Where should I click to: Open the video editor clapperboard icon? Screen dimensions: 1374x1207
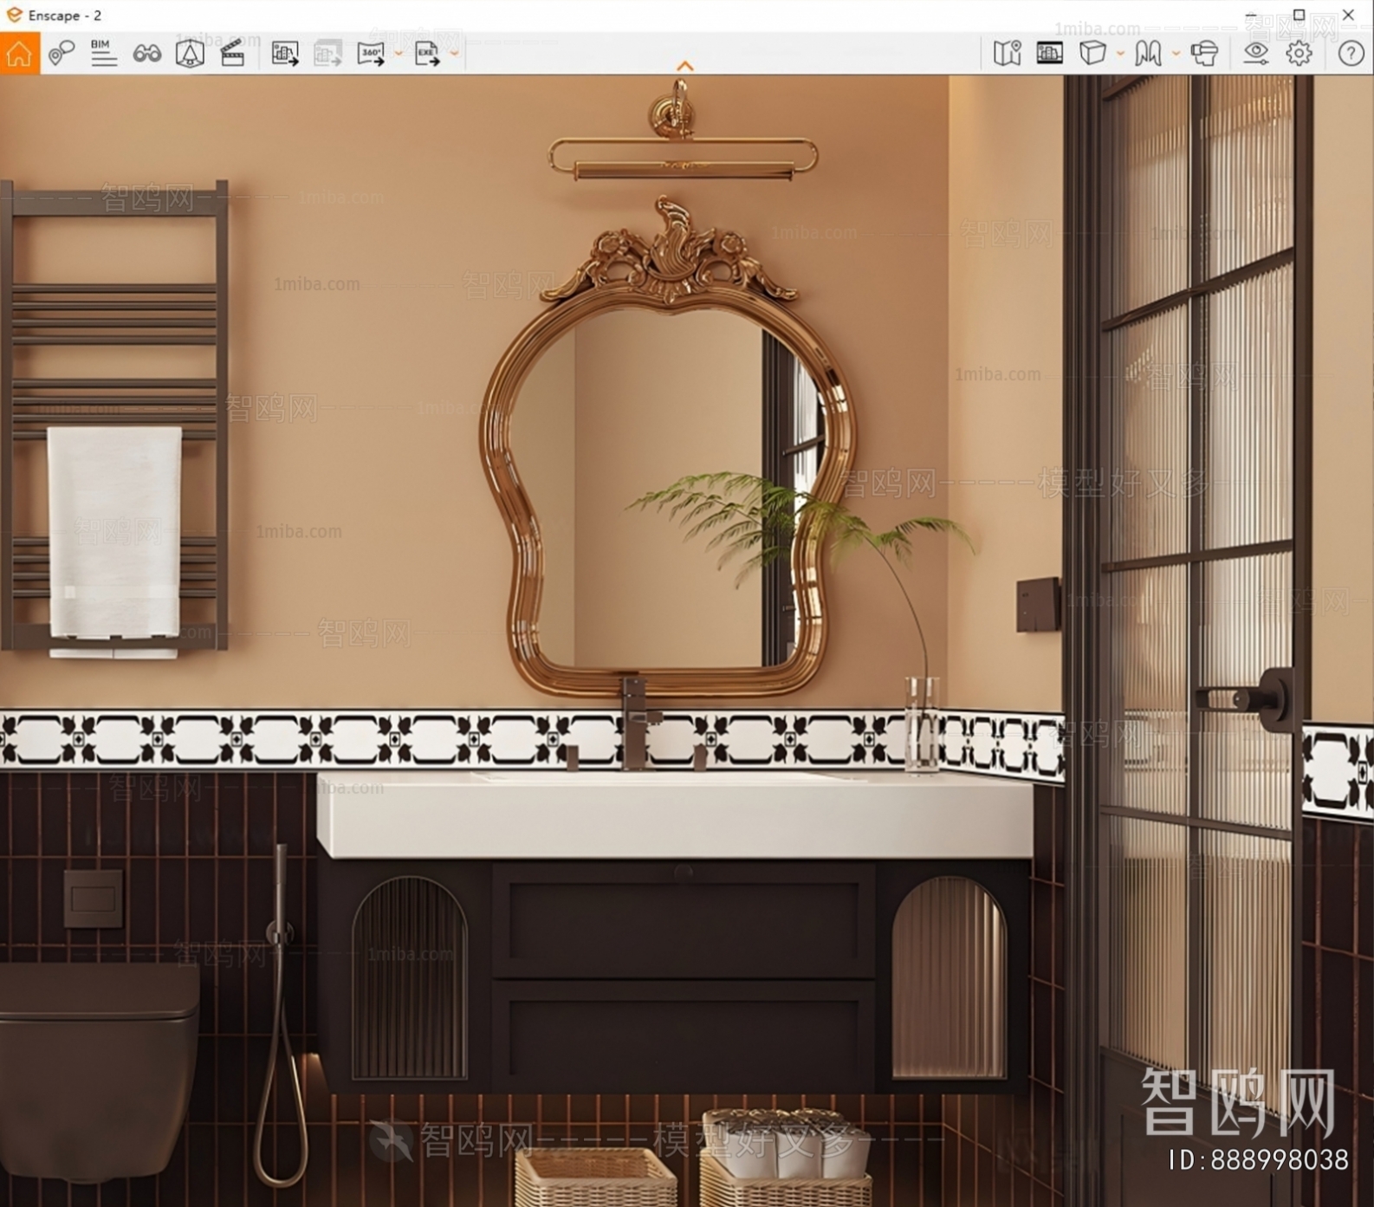point(232,54)
